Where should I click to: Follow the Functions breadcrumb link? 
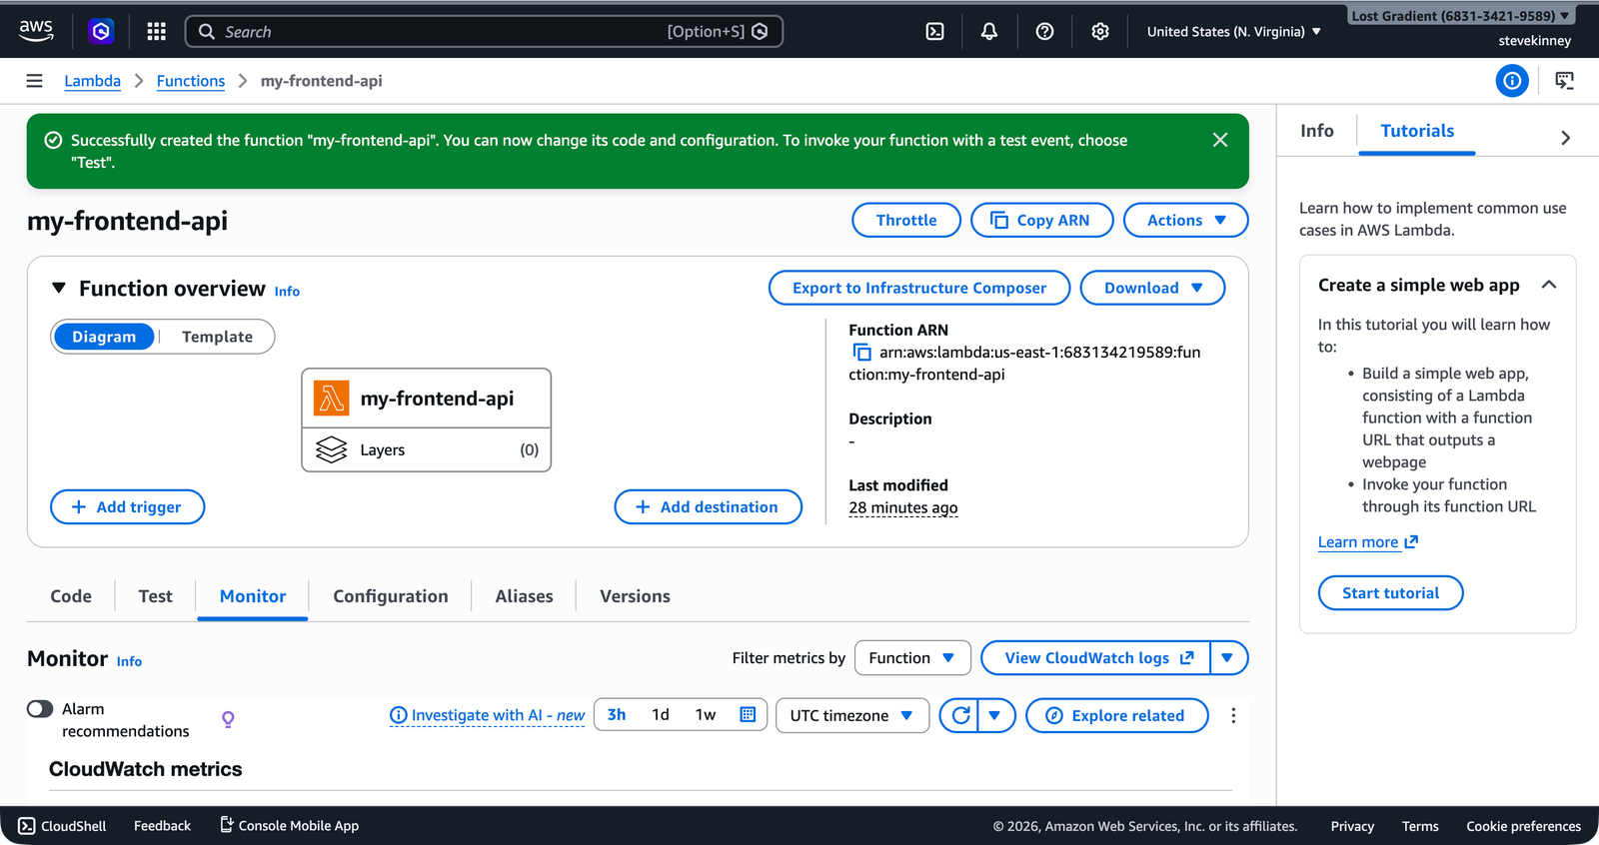pyautogui.click(x=190, y=81)
